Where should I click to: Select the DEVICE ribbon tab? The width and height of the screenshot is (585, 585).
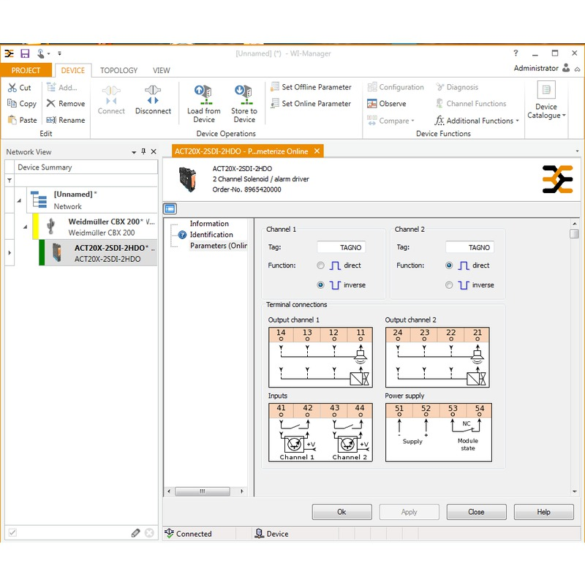click(x=72, y=70)
